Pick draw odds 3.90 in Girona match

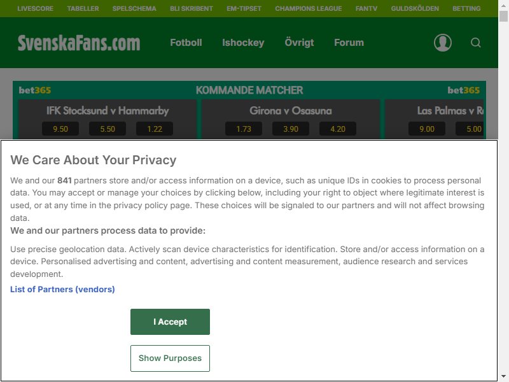coord(291,129)
